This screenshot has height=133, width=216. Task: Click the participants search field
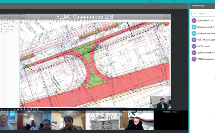click(x=204, y=14)
